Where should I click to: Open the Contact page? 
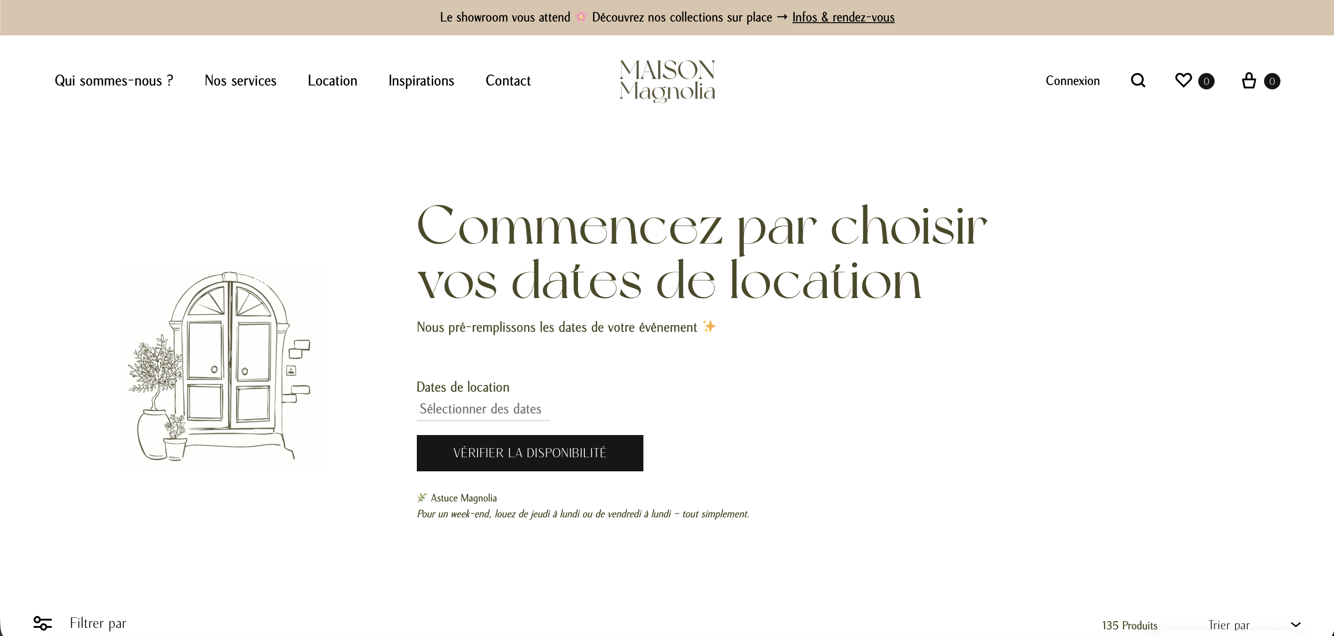pyautogui.click(x=508, y=81)
